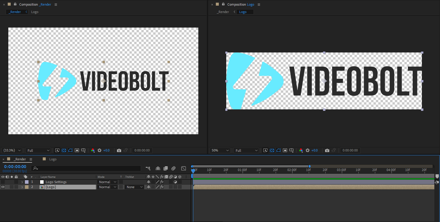
Task: Open Logo composition panel menu
Action: [259, 4]
